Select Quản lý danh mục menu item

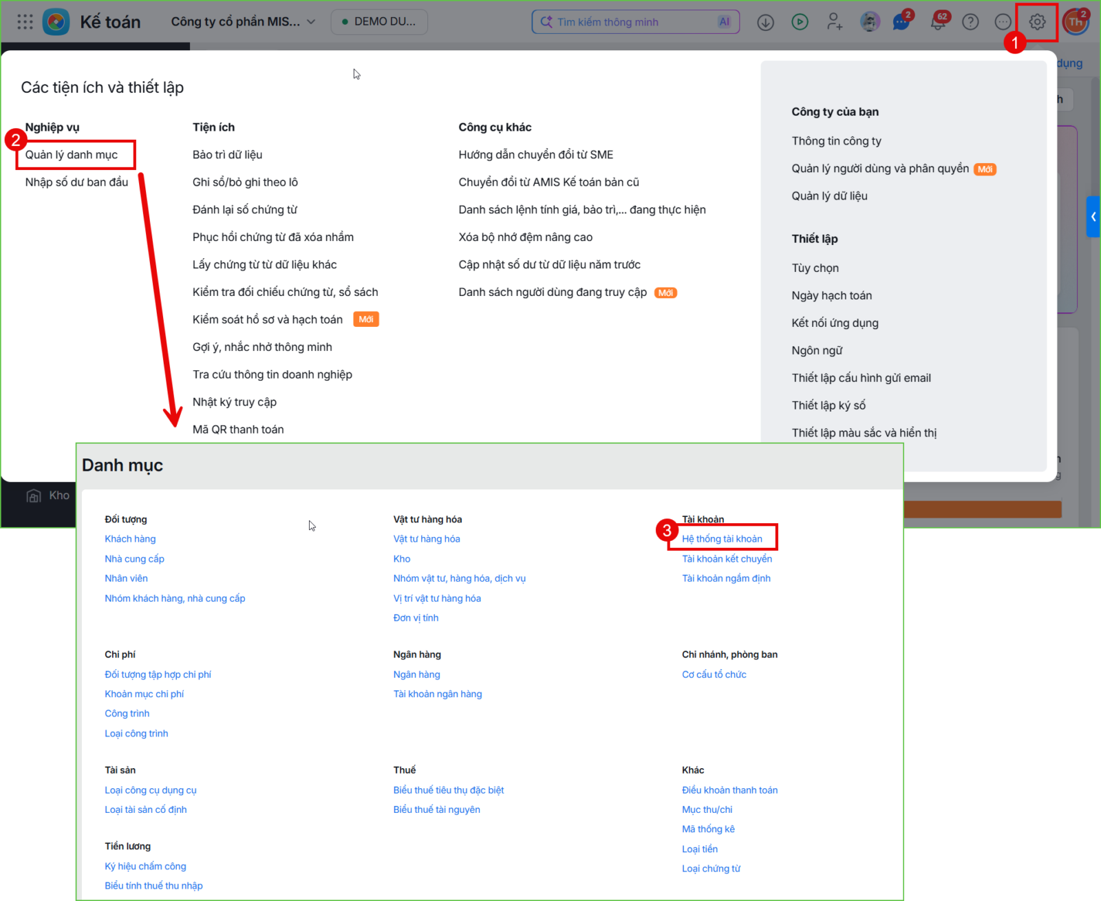click(72, 155)
